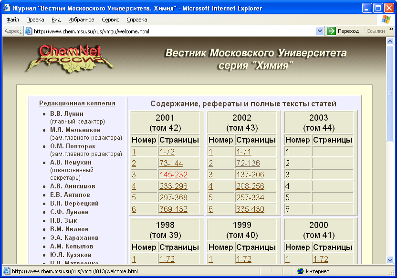Open pages 233-296 link
Image resolution: width=397 pixels, height=278 pixels.
(x=173, y=186)
